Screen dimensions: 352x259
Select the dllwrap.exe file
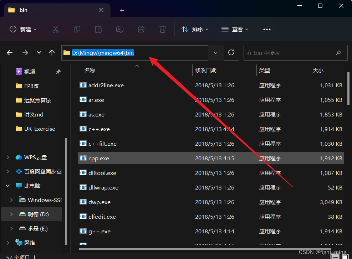click(x=211, y=187)
